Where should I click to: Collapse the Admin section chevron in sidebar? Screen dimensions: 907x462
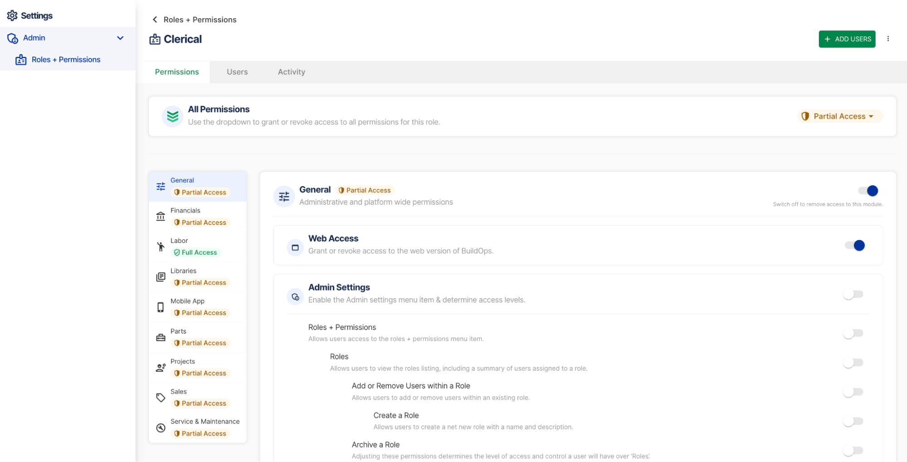(x=120, y=38)
